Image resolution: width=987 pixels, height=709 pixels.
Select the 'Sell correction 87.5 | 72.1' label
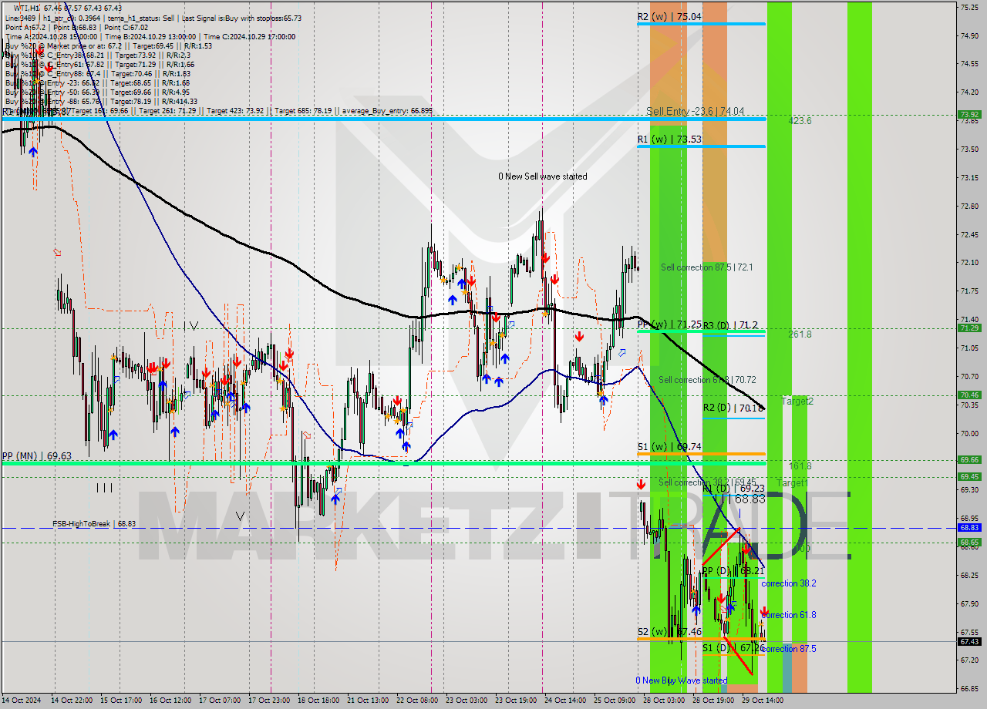click(x=706, y=267)
